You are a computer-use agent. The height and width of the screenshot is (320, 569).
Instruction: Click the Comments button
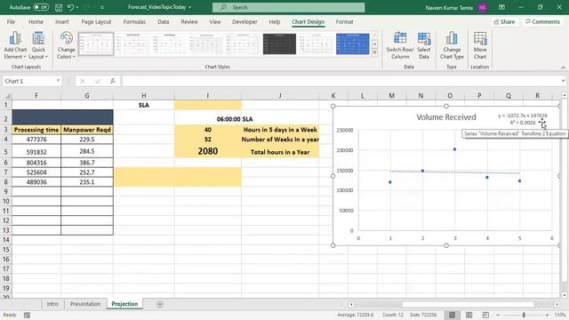(542, 21)
